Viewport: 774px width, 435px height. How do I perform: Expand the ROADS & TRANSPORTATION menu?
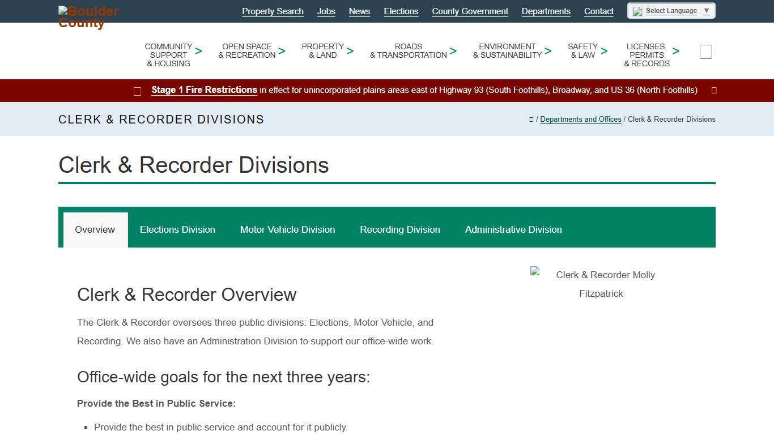pos(453,51)
